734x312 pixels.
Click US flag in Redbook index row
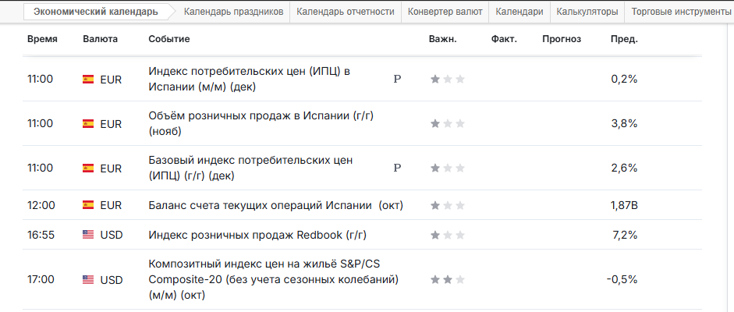click(88, 235)
